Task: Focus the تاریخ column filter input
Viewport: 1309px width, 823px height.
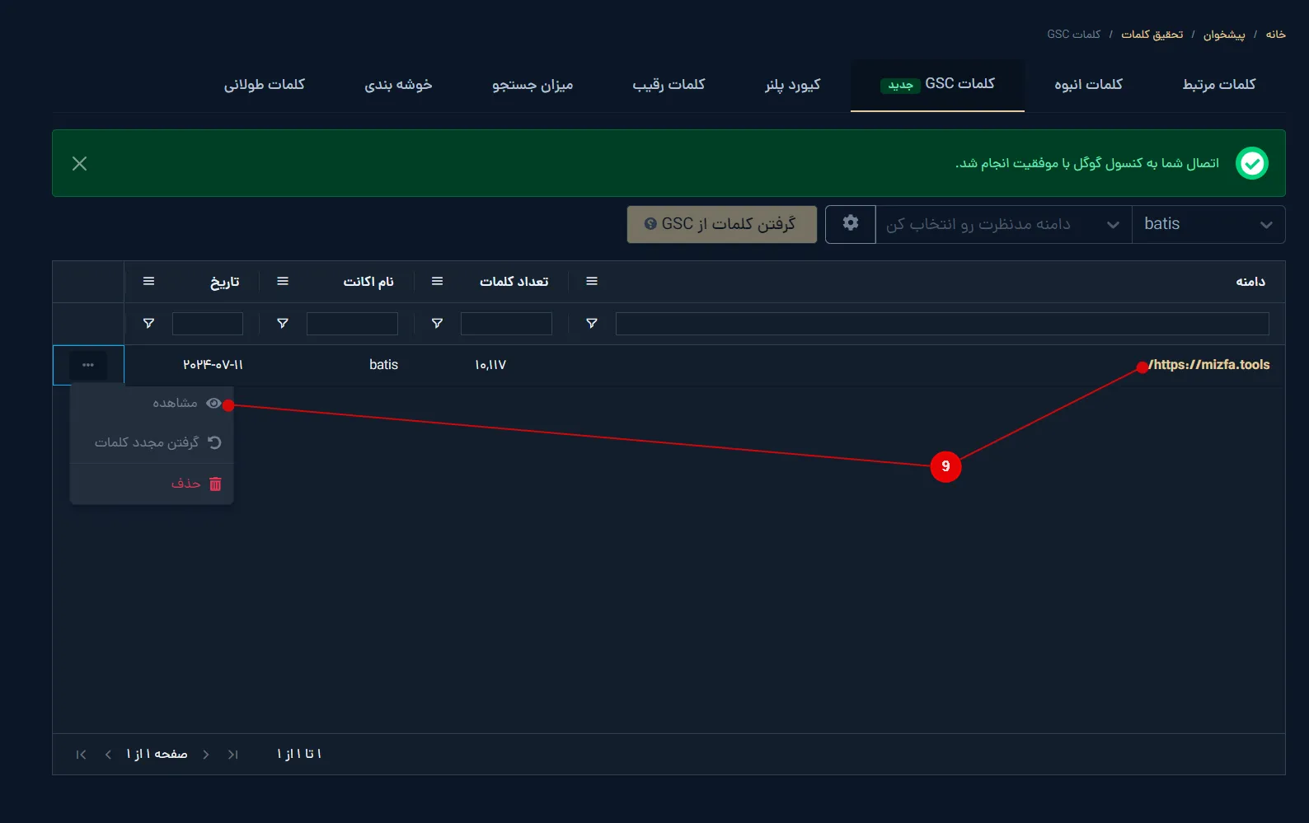Action: point(208,324)
